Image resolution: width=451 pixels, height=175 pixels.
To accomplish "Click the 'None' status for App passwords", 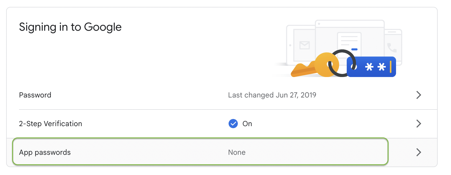I will 237,152.
